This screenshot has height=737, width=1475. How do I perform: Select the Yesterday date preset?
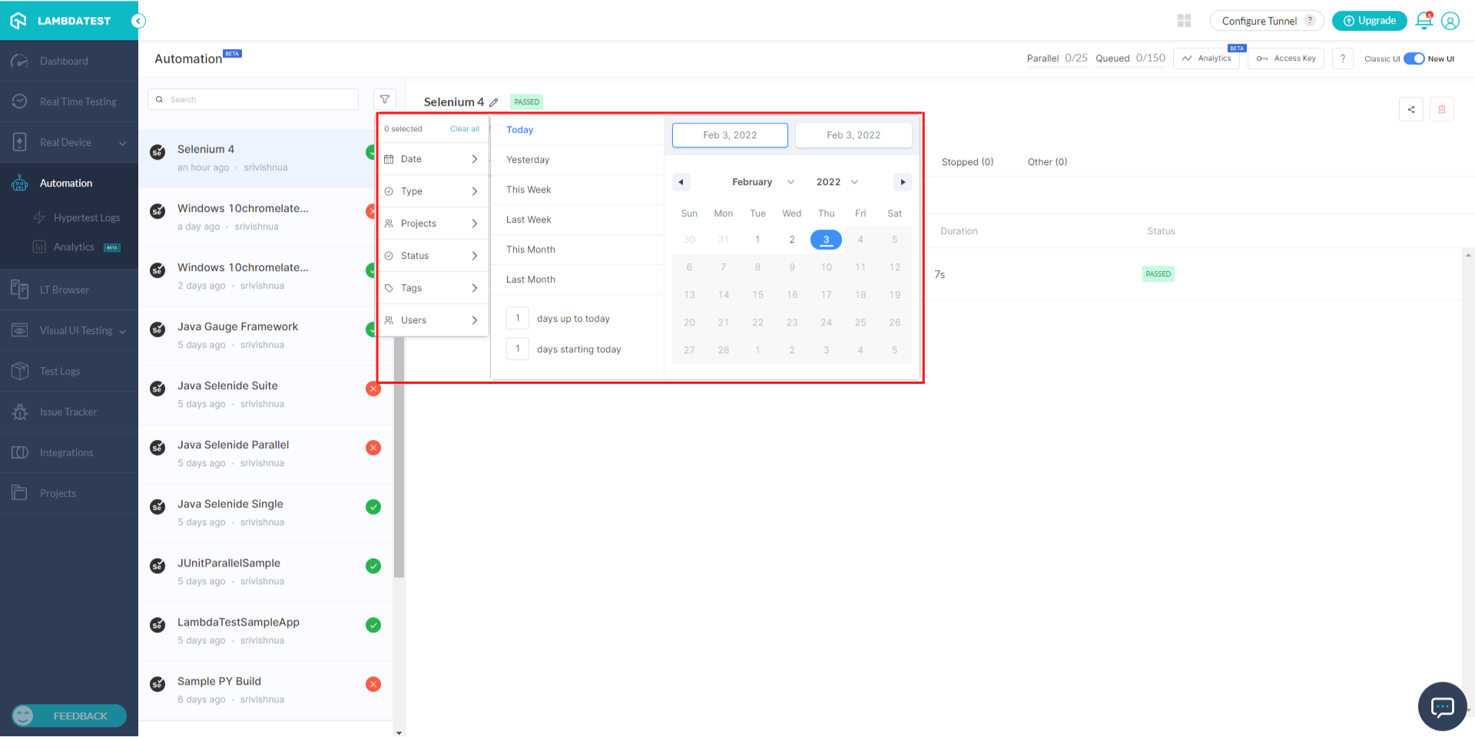(x=577, y=160)
